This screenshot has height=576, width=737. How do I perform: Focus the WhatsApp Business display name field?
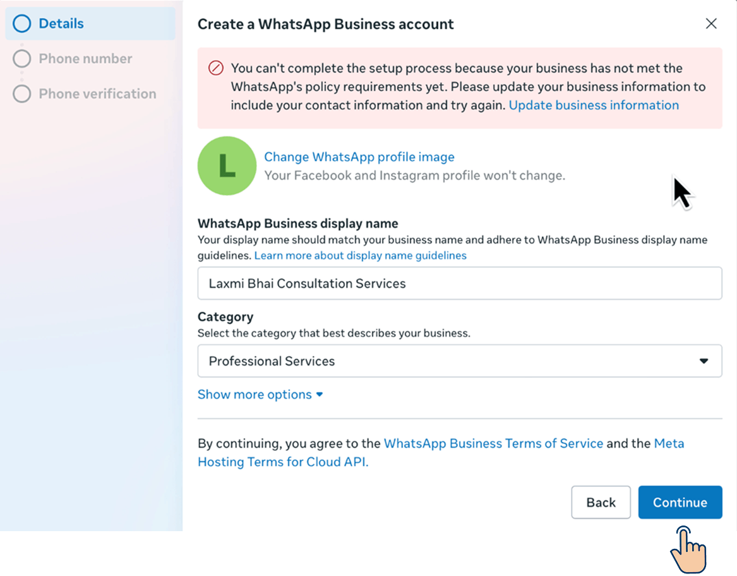(x=460, y=283)
